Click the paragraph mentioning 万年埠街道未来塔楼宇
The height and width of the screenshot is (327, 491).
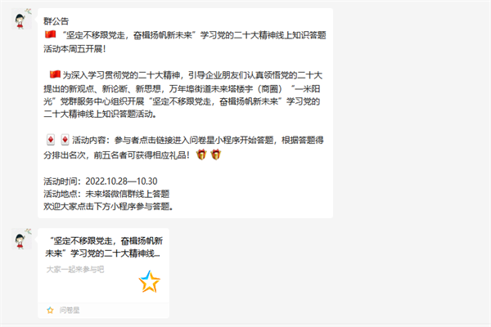pyautogui.click(x=183, y=95)
